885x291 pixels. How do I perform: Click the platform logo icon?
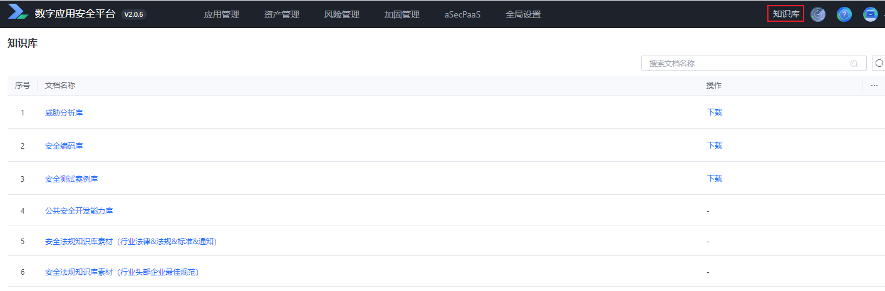pos(18,11)
